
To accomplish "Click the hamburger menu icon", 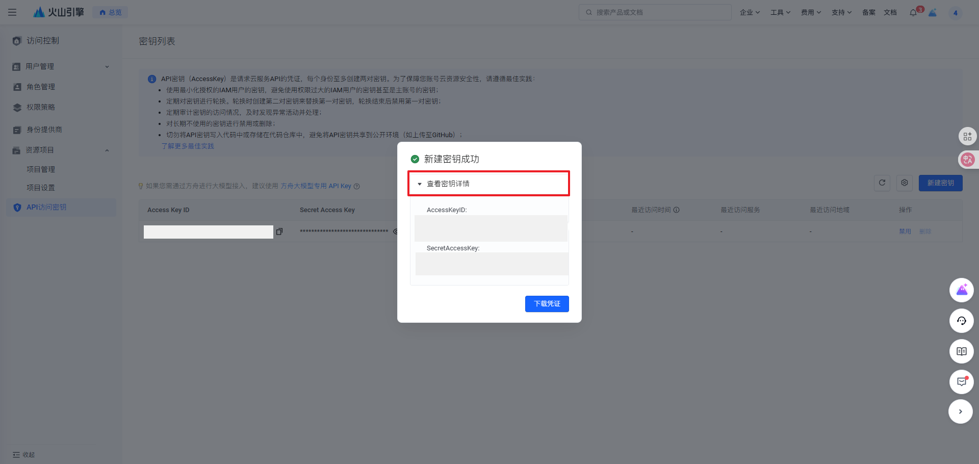I will [x=12, y=12].
